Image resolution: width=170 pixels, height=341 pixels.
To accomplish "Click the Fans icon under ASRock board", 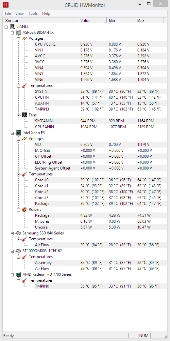I will click(x=25, y=115).
